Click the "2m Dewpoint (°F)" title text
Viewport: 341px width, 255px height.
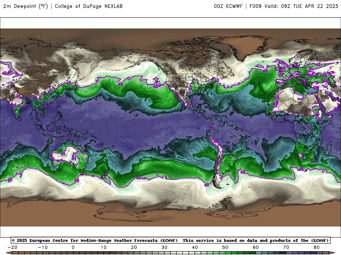(26, 6)
